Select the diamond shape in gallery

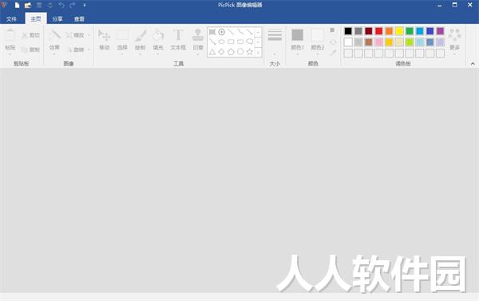click(x=222, y=52)
